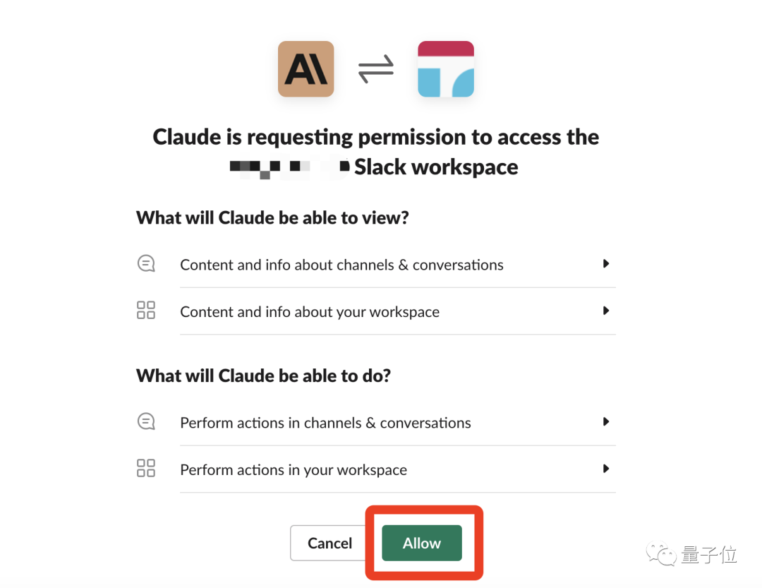Select 'Perform actions in your workspace'
The width and height of the screenshot is (762, 588).
click(x=294, y=470)
